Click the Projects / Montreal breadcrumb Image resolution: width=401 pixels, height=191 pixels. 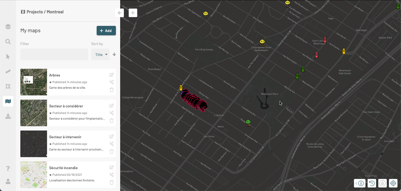42,12
